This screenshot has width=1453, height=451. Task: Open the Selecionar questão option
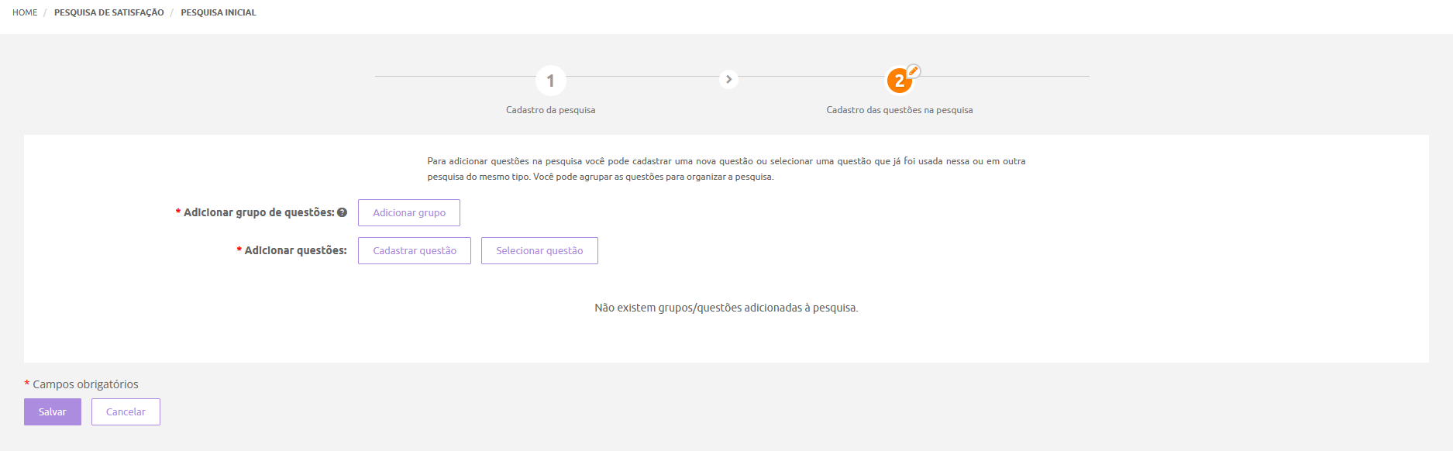tap(539, 251)
